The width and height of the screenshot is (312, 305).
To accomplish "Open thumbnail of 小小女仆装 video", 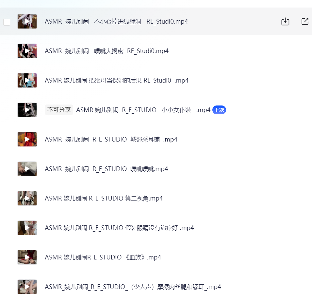I will coord(27,110).
